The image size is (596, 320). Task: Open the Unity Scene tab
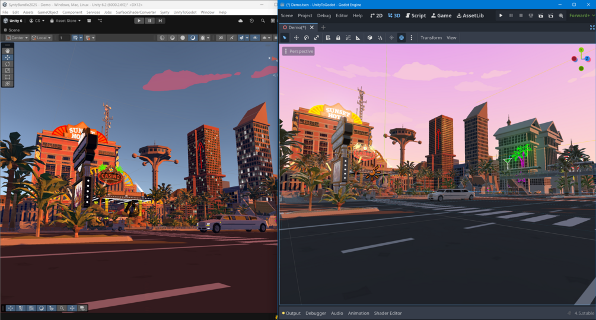(x=12, y=30)
